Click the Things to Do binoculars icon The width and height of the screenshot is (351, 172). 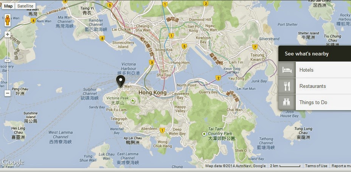[x=287, y=102]
